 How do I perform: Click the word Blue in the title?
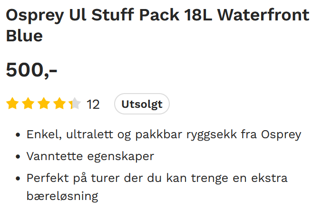coord(24,36)
